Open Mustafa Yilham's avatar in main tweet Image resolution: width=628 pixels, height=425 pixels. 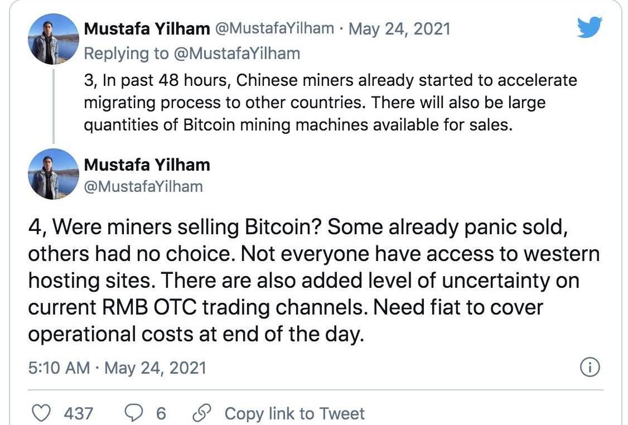54,174
